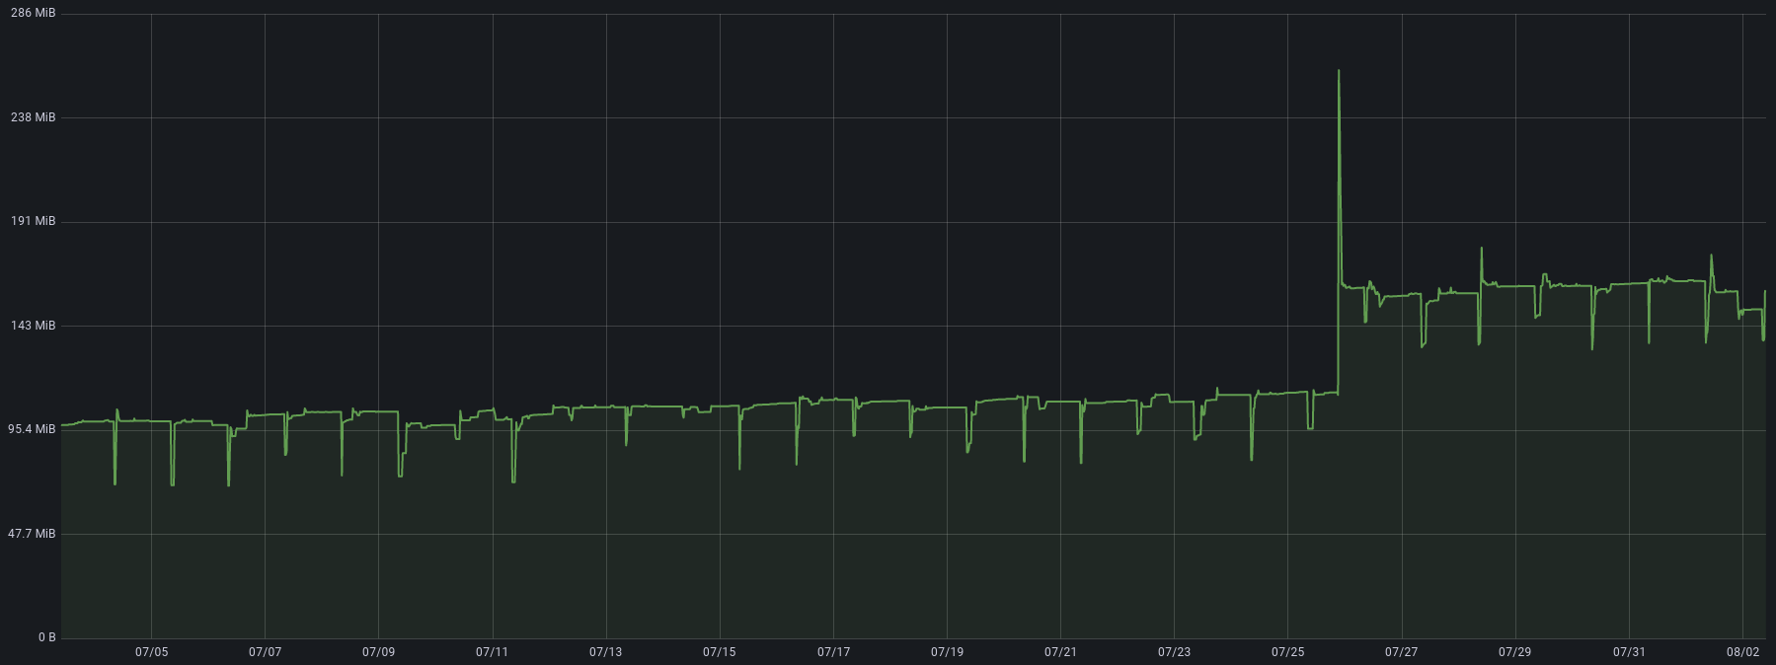Click the 07/29 date label
Screen dimensions: 1776x665
[1514, 652]
